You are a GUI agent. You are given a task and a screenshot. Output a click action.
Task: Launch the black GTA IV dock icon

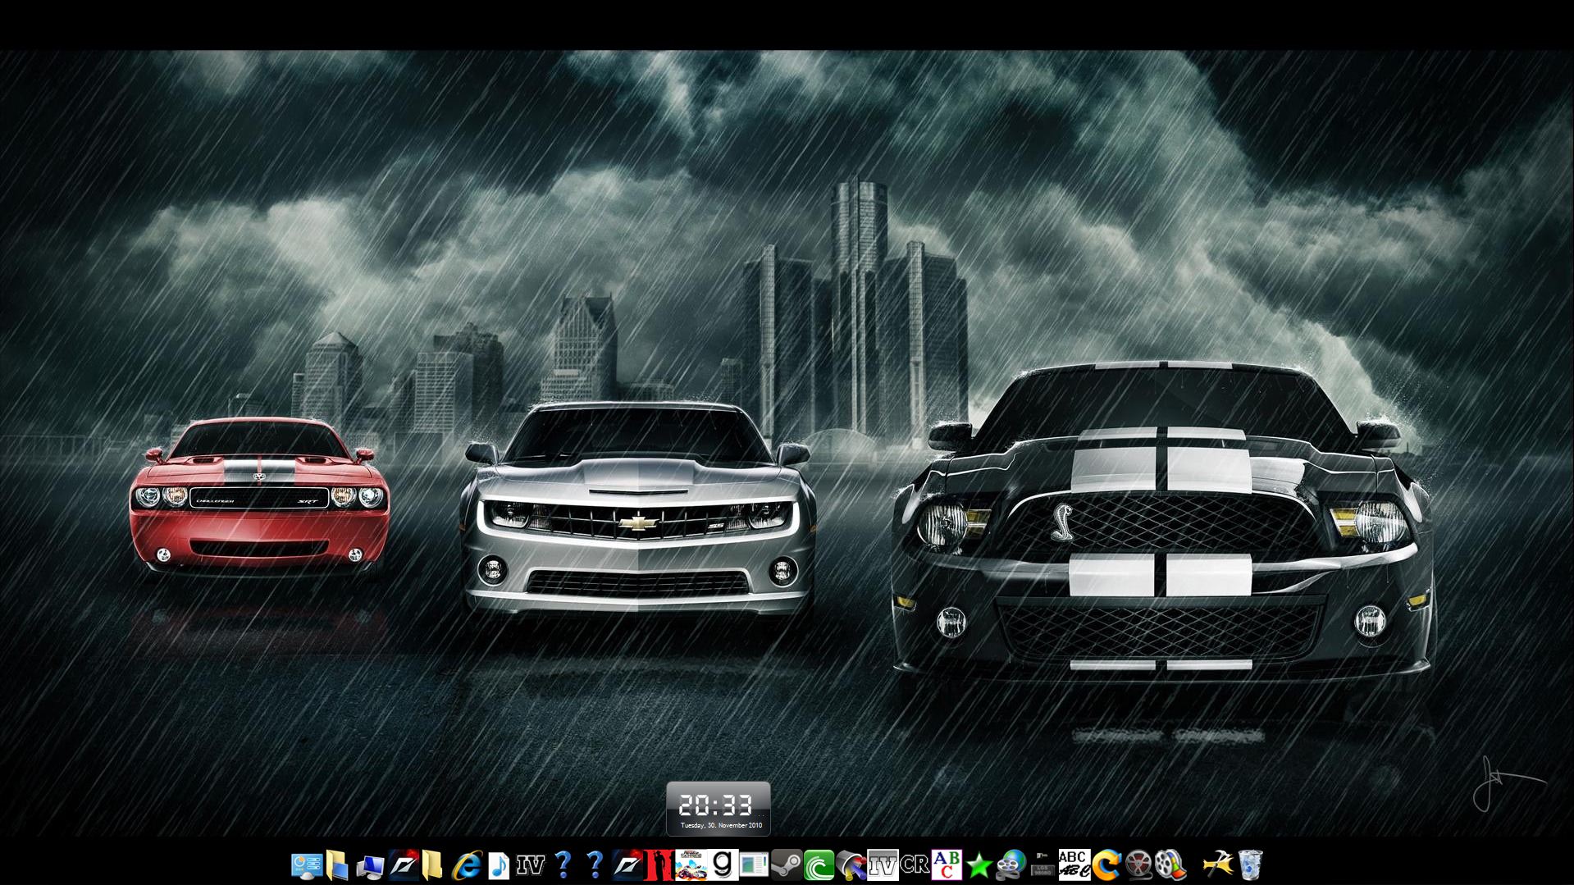531,865
